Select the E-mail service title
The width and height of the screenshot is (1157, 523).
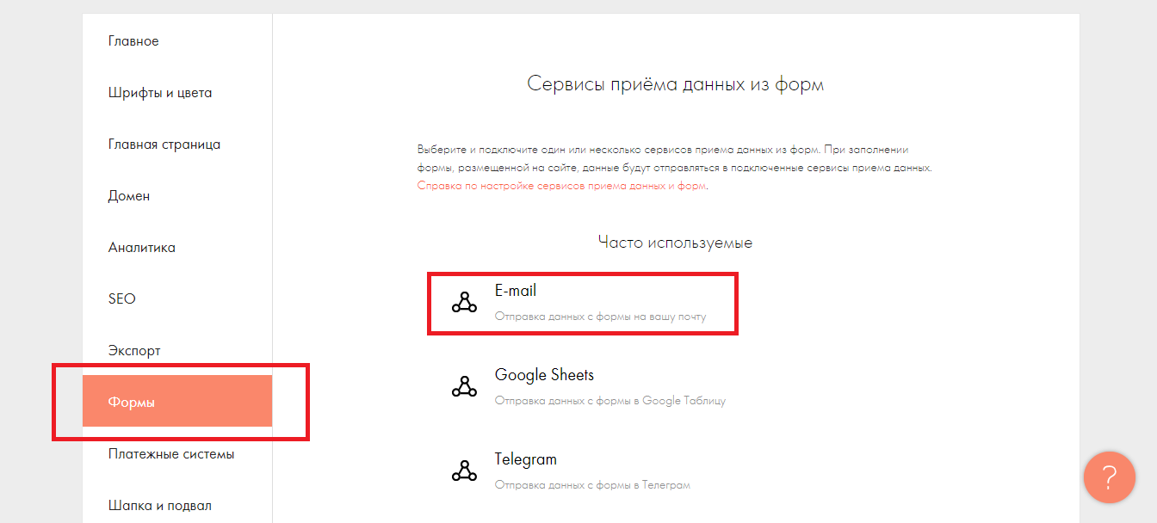point(516,291)
